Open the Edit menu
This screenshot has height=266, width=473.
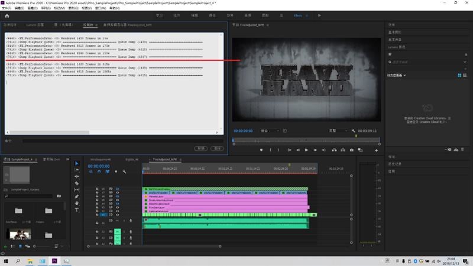pyautogui.click(x=19, y=8)
